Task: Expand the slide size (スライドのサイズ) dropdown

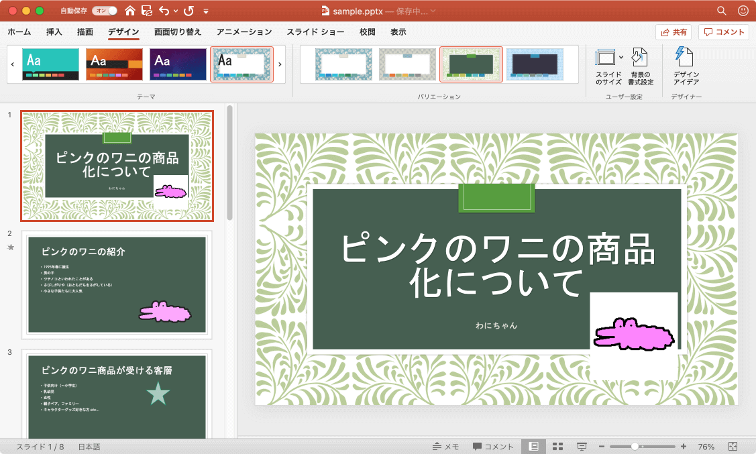Action: click(x=621, y=57)
